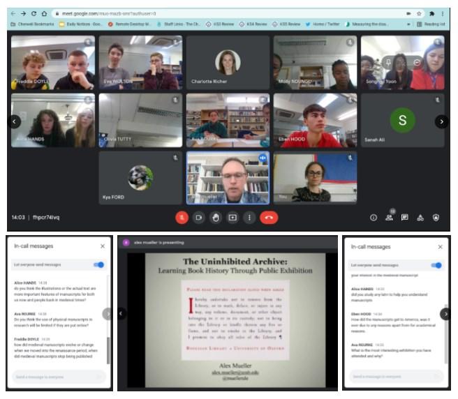
Task: Click the browser back arrow
Action: pos(13,13)
